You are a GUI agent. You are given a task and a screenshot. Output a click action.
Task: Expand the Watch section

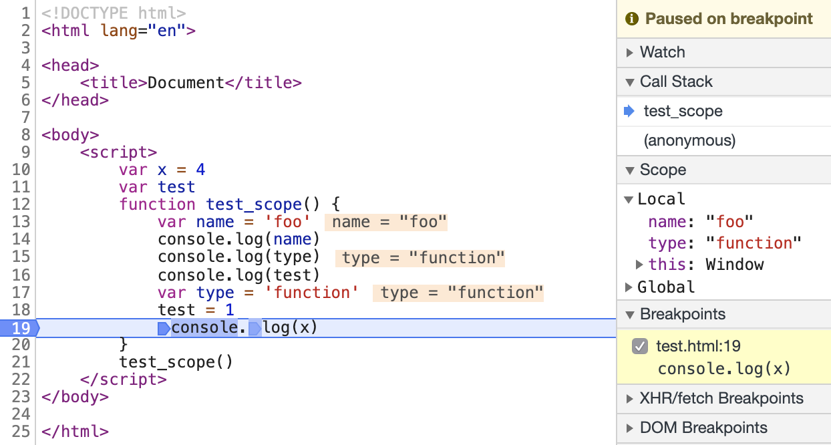pyautogui.click(x=630, y=52)
